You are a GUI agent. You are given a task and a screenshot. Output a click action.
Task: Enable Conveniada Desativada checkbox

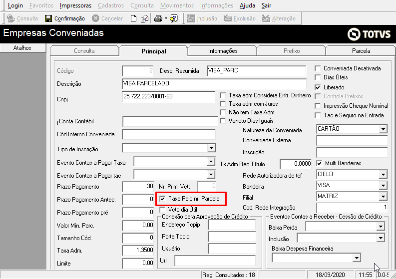(x=318, y=68)
